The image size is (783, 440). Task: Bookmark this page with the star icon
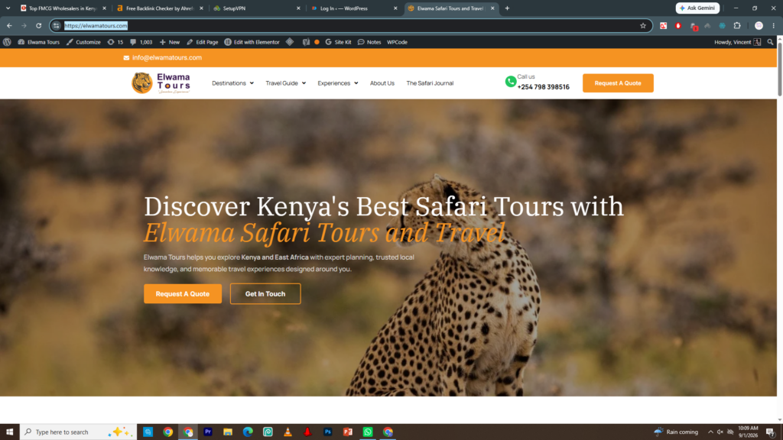(643, 25)
